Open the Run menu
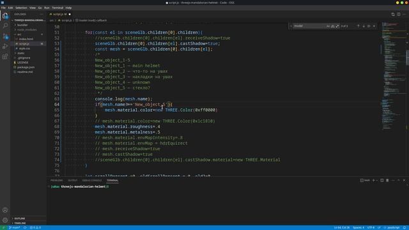The image size is (409, 230). (x=47, y=8)
